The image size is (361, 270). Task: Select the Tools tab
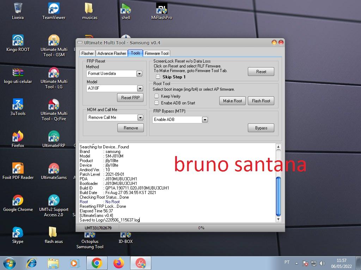point(135,53)
